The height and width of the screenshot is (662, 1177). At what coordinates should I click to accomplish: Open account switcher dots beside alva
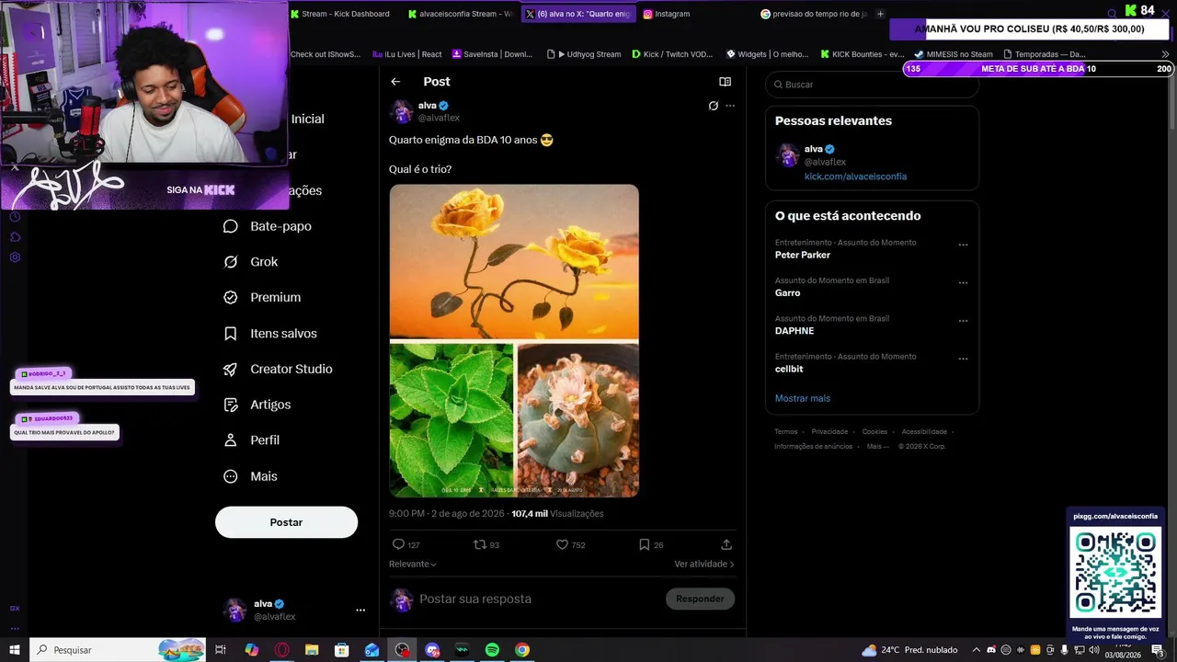tap(360, 610)
